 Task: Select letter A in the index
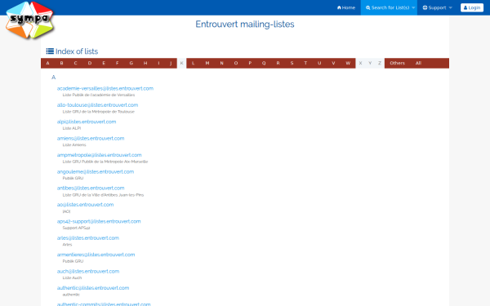pyautogui.click(x=47, y=63)
